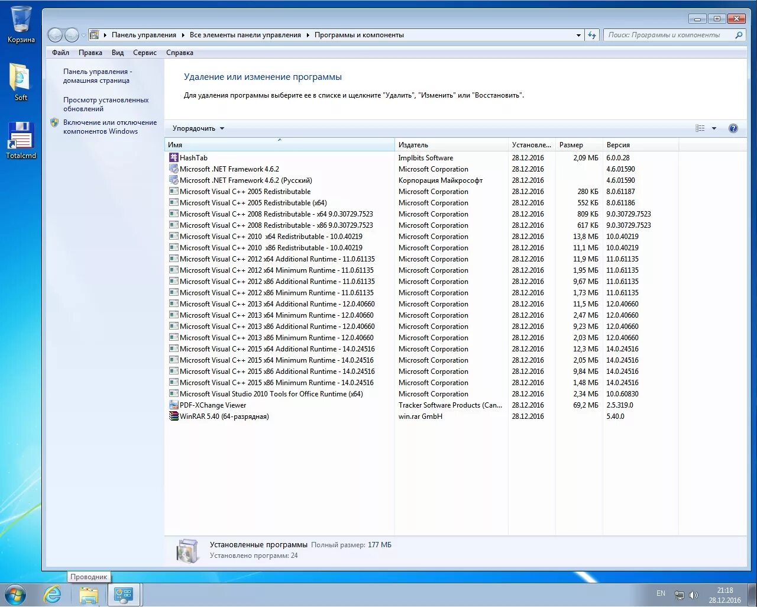The width and height of the screenshot is (757, 607).
Task: Launch Internet Explorer from the taskbar
Action: [53, 595]
